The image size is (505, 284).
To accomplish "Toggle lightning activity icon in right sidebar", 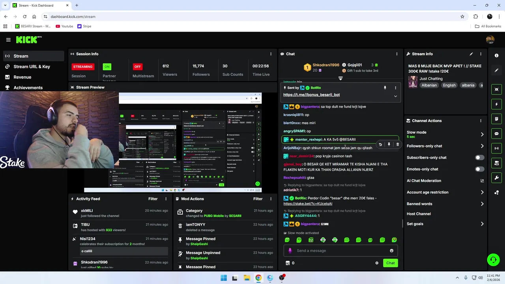I will click(x=496, y=104).
